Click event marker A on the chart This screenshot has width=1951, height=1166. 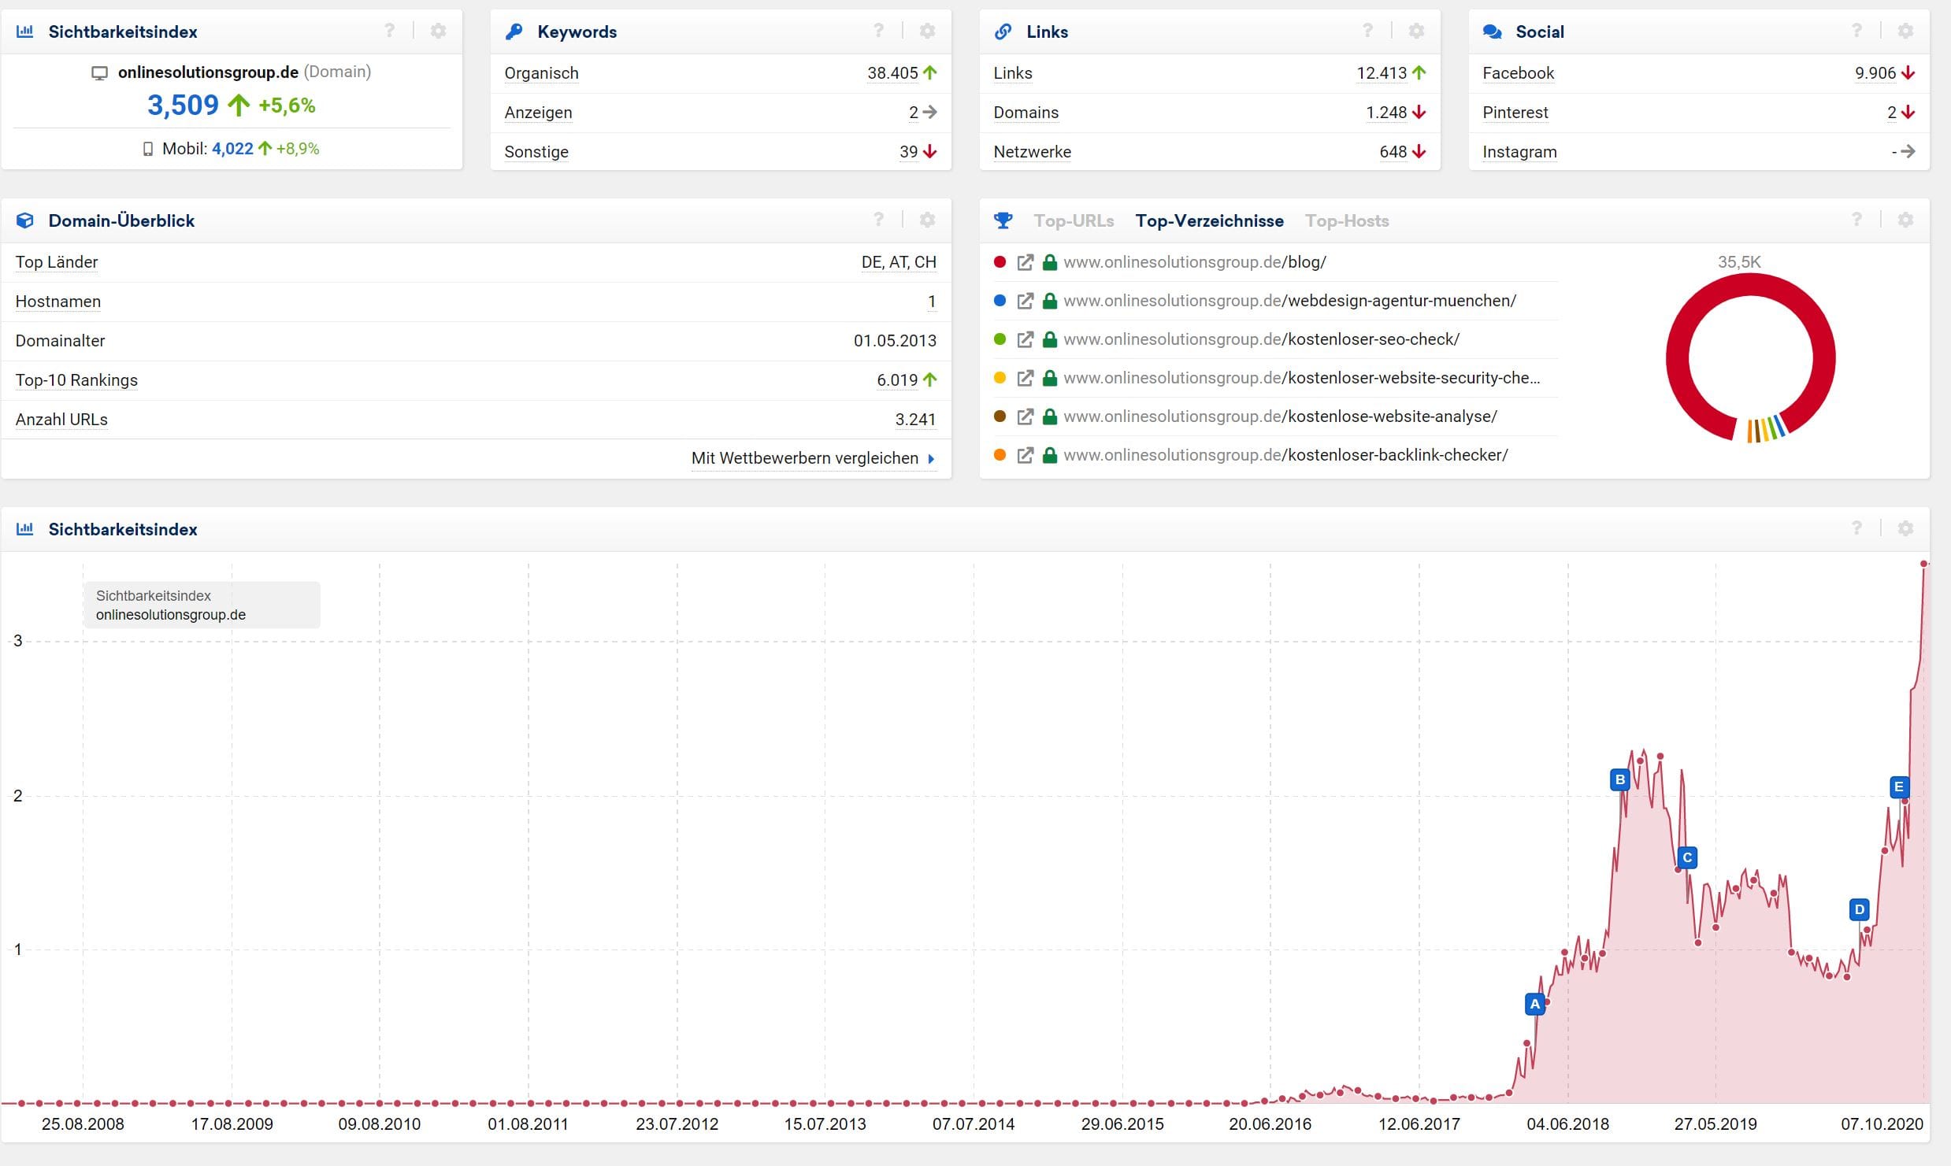coord(1534,1004)
